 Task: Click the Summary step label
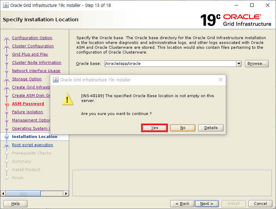[x=21, y=161]
